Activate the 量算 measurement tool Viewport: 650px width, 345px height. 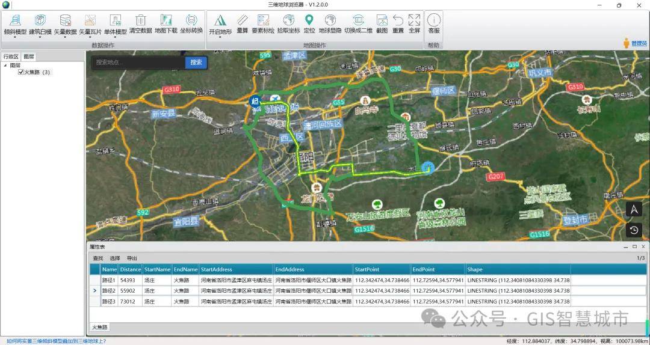point(242,21)
